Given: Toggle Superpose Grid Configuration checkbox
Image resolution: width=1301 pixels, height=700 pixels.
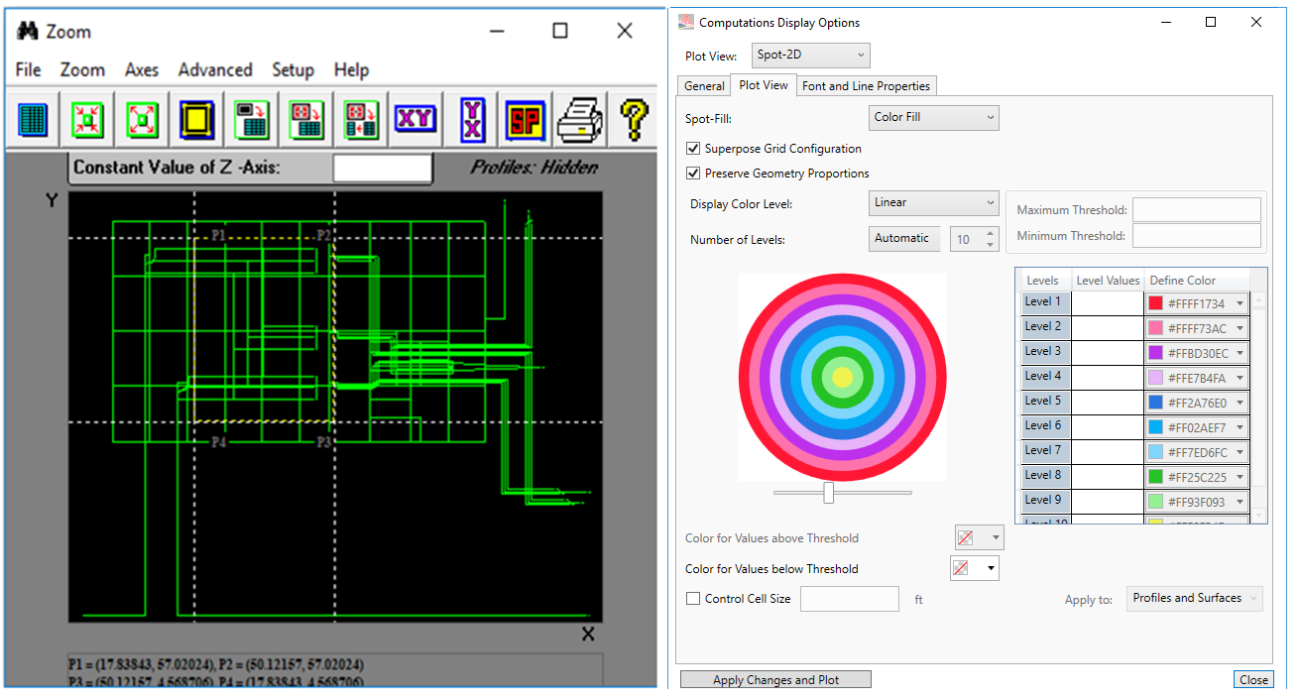Looking at the screenshot, I should [693, 149].
